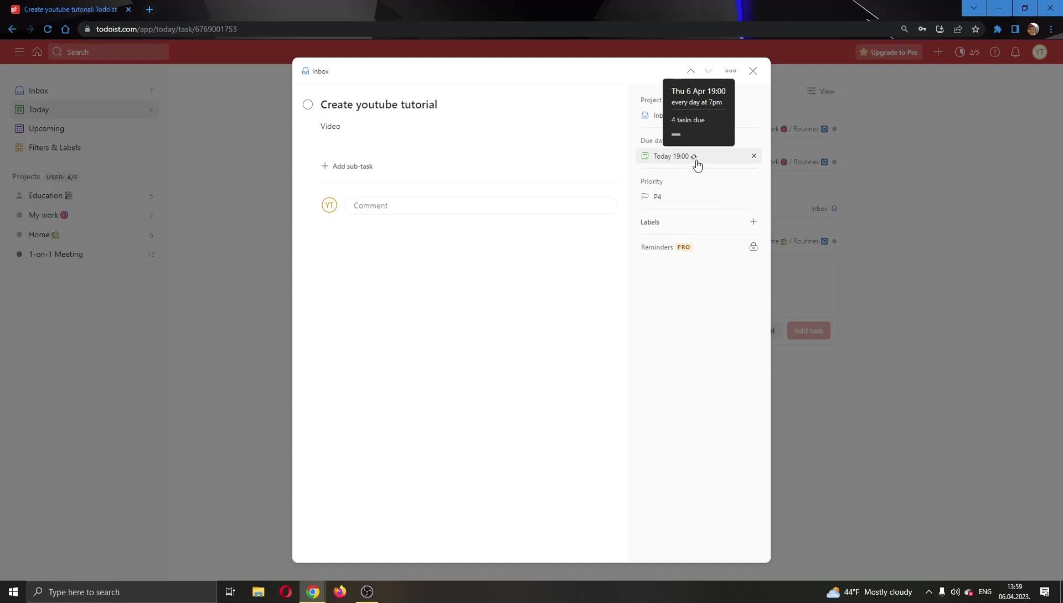Click the quick add task plus icon
1063x603 pixels.
tap(938, 52)
